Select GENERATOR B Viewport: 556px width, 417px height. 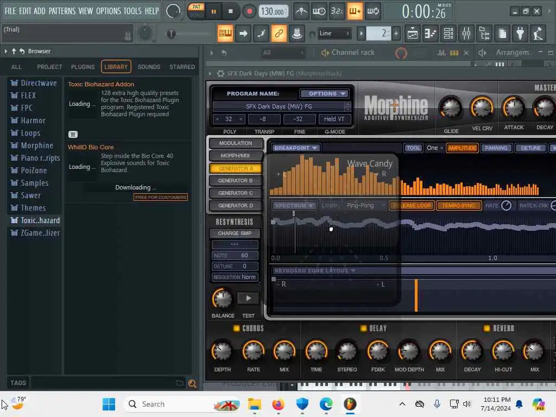[236, 180]
